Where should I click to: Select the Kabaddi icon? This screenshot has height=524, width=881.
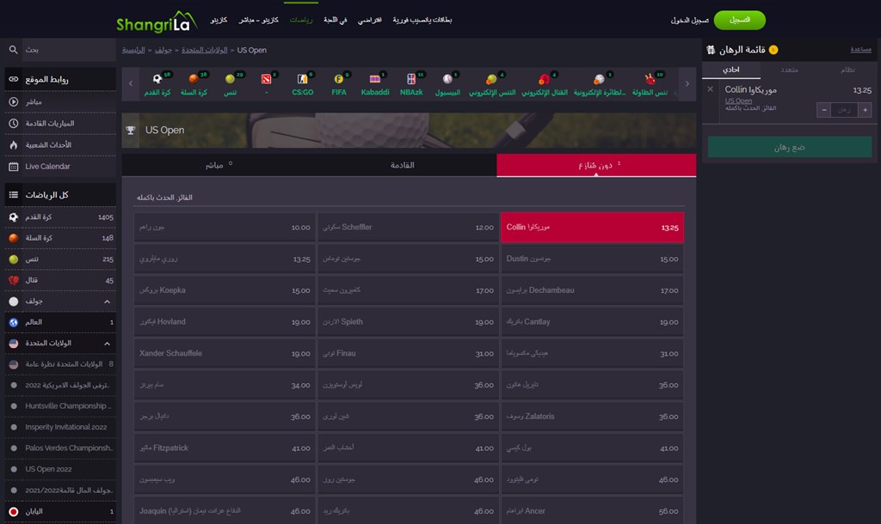coord(375,78)
